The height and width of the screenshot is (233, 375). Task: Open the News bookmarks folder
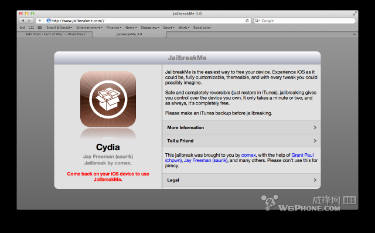[131, 28]
